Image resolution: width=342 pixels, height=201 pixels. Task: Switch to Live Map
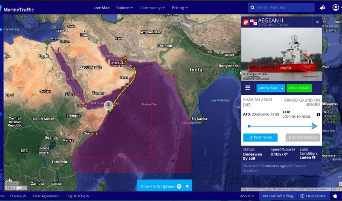coord(101,8)
